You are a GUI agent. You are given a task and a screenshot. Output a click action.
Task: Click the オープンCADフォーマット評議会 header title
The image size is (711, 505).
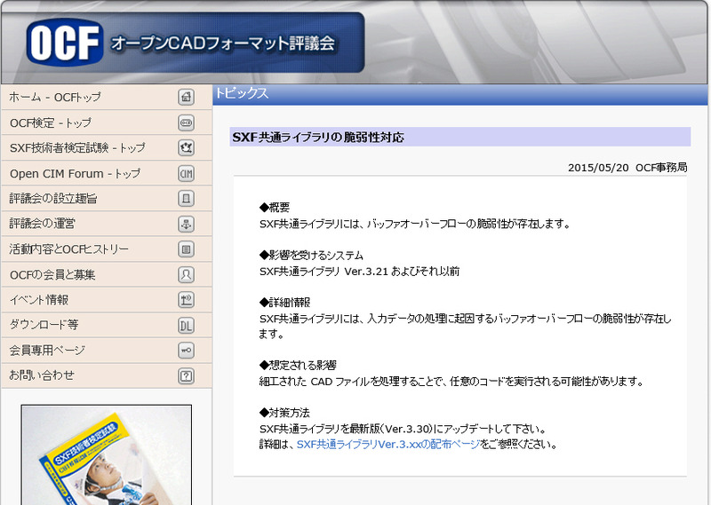222,43
